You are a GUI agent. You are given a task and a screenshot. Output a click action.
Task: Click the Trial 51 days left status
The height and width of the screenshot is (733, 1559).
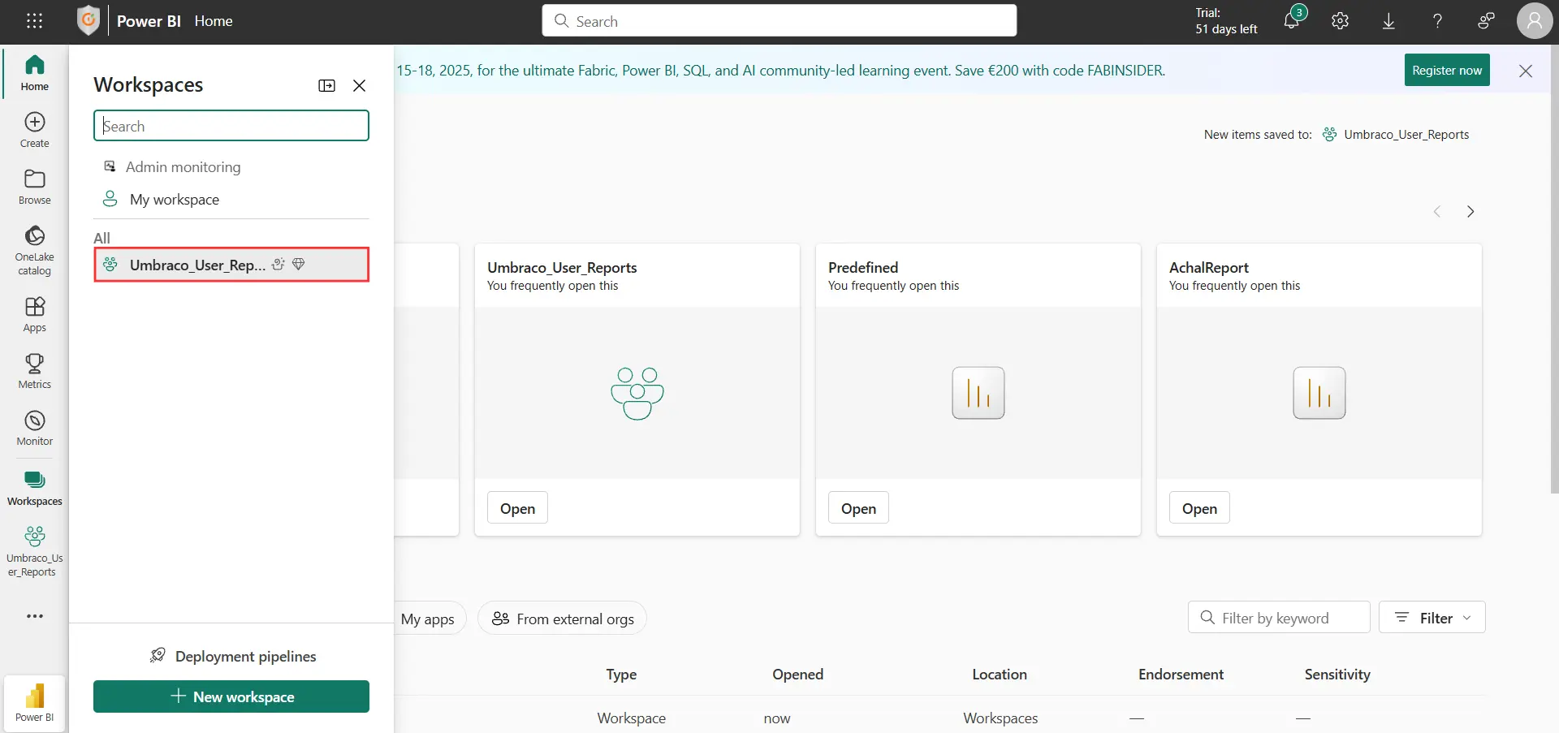[1226, 21]
